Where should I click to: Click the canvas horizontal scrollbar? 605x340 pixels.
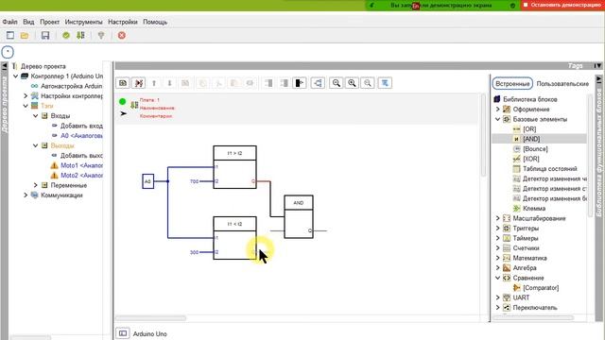pyautogui.click(x=150, y=318)
